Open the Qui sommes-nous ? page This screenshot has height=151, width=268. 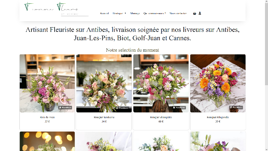click(x=155, y=13)
